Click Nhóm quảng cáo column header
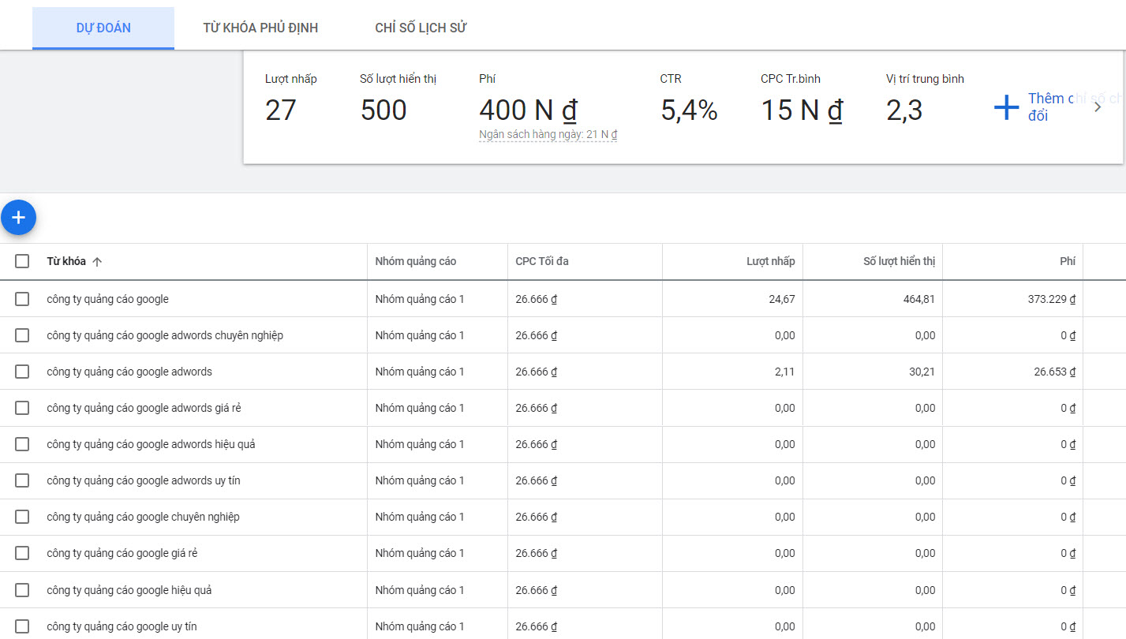This screenshot has height=639, width=1126. pyautogui.click(x=415, y=261)
